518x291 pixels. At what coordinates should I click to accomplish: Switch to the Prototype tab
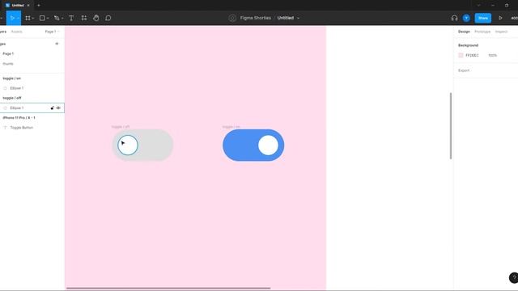[x=482, y=32]
